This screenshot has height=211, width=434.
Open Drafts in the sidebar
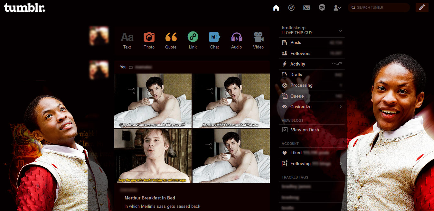(x=312, y=75)
